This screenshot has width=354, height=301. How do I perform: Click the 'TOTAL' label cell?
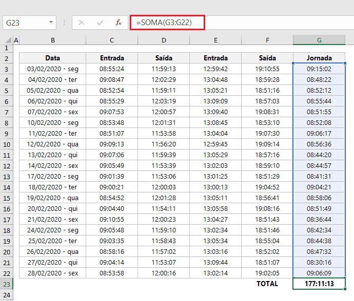click(267, 284)
